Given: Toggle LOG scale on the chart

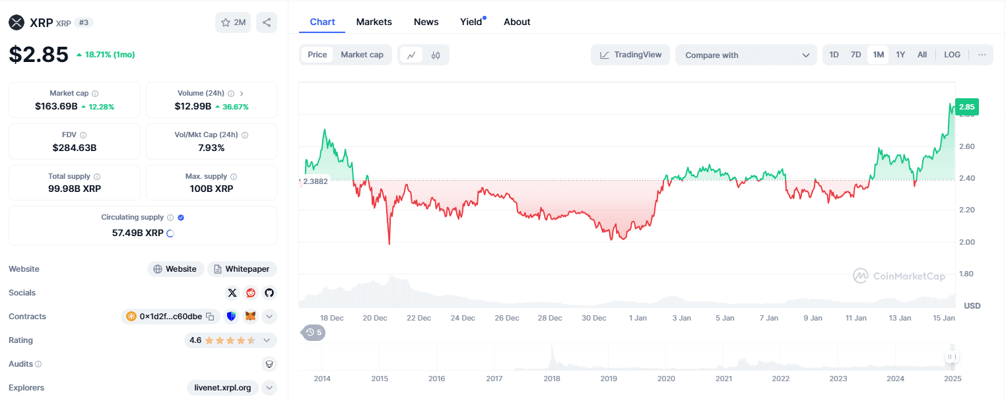Looking at the screenshot, I should (952, 55).
